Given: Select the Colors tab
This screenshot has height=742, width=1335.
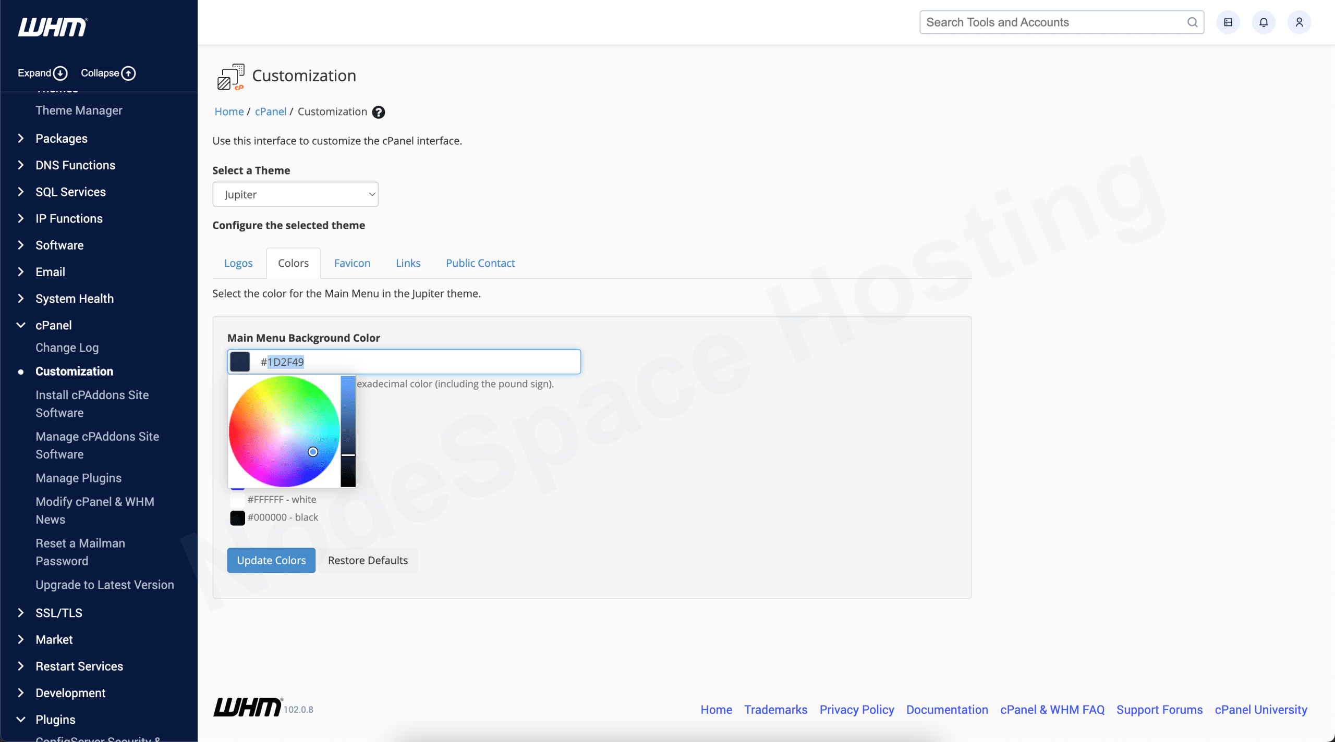Looking at the screenshot, I should (293, 263).
